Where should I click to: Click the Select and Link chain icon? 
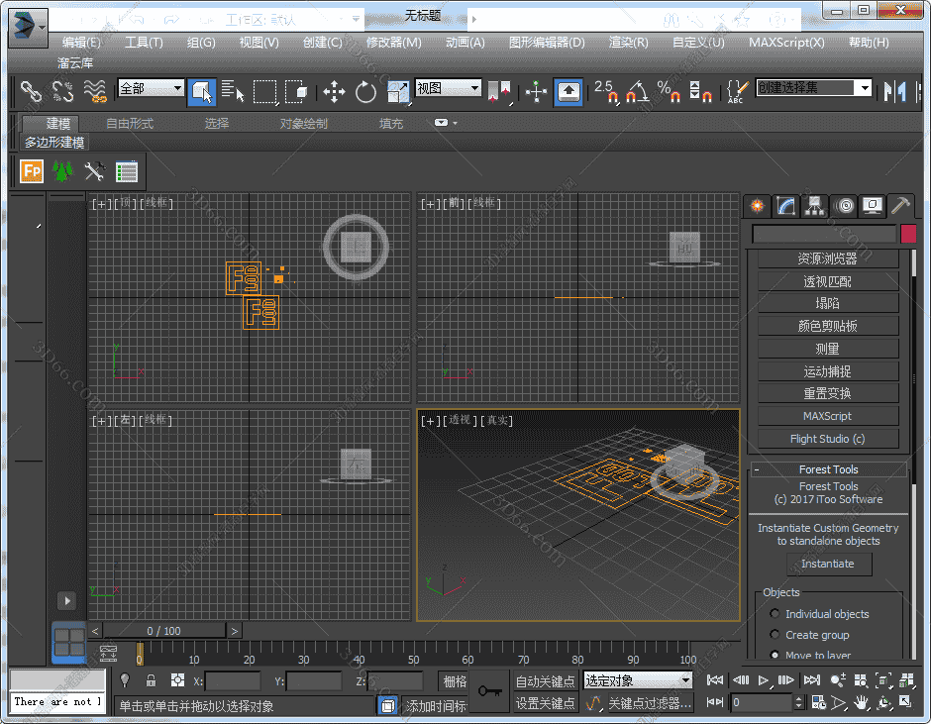[32, 92]
